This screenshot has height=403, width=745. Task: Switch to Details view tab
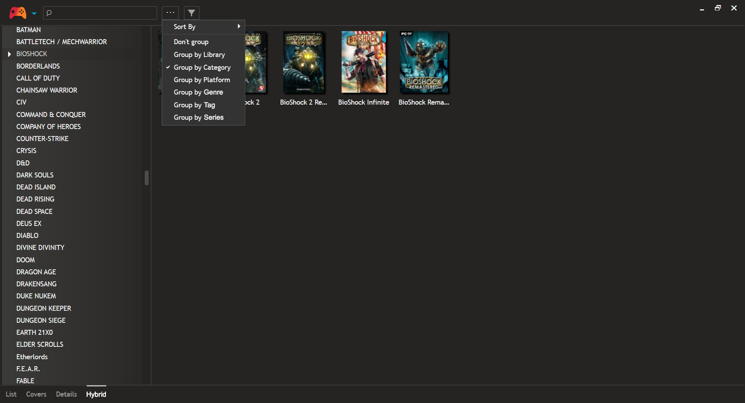pyautogui.click(x=66, y=394)
